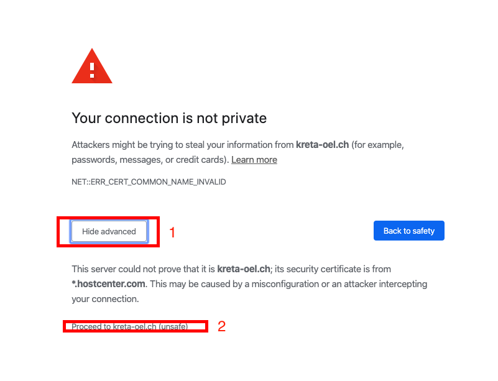Screen dimensions: 498x381
Task: Click bold kreta-oel.ch in "This server could not prove"
Action: 243,269
